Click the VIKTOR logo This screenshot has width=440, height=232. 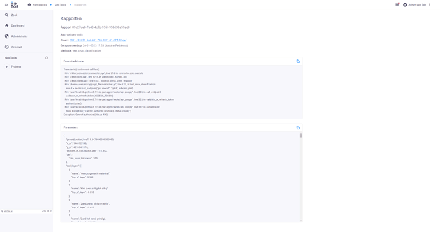[x=15, y=4]
